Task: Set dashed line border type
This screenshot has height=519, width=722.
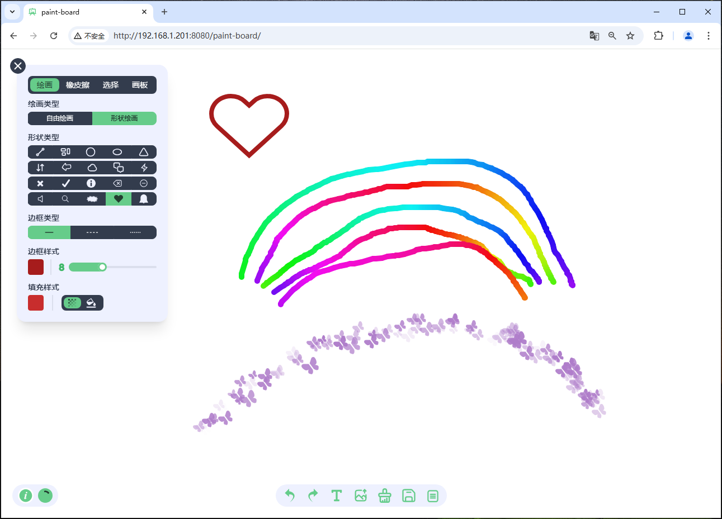Action: coord(92,232)
